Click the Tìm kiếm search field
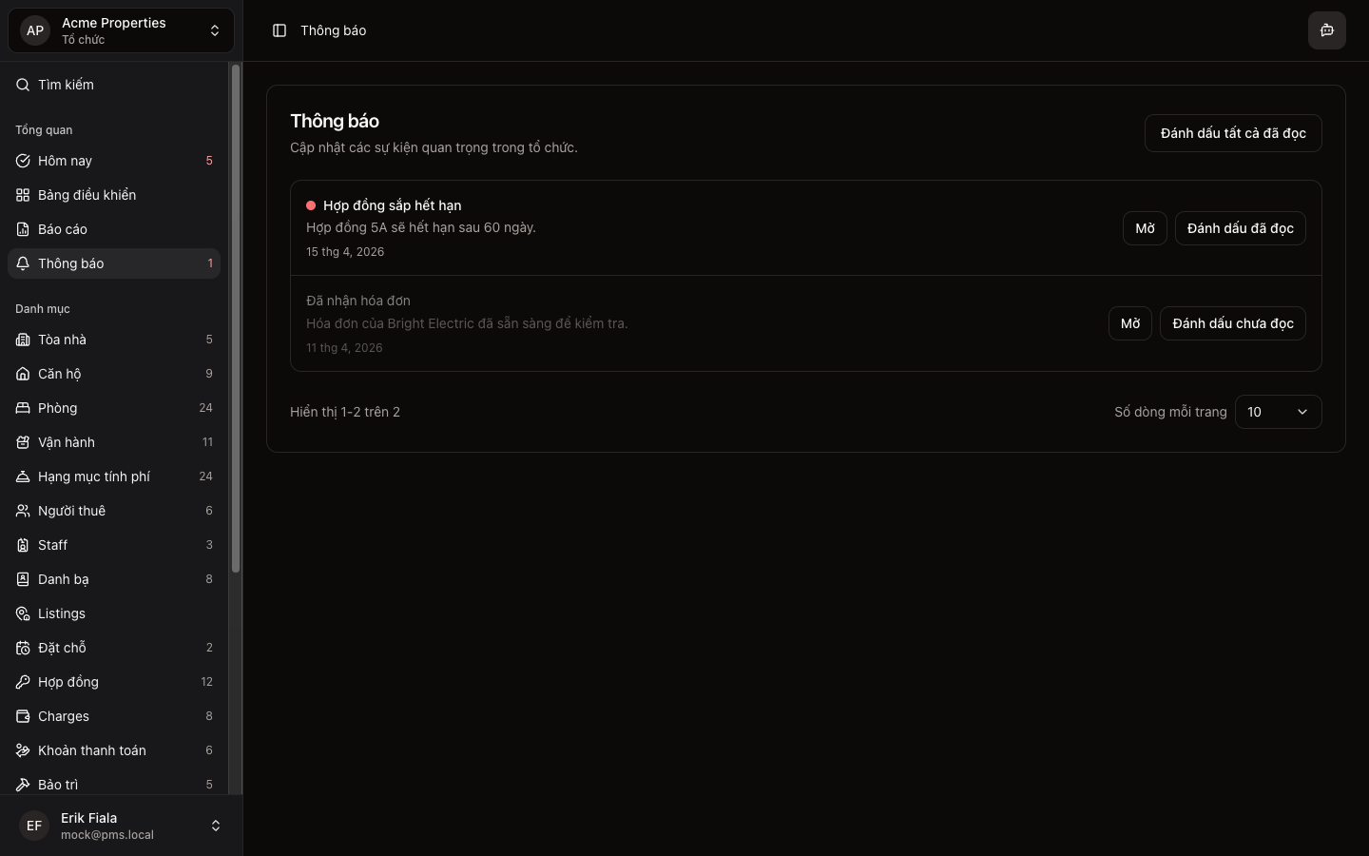The width and height of the screenshot is (1369, 856). [x=114, y=85]
